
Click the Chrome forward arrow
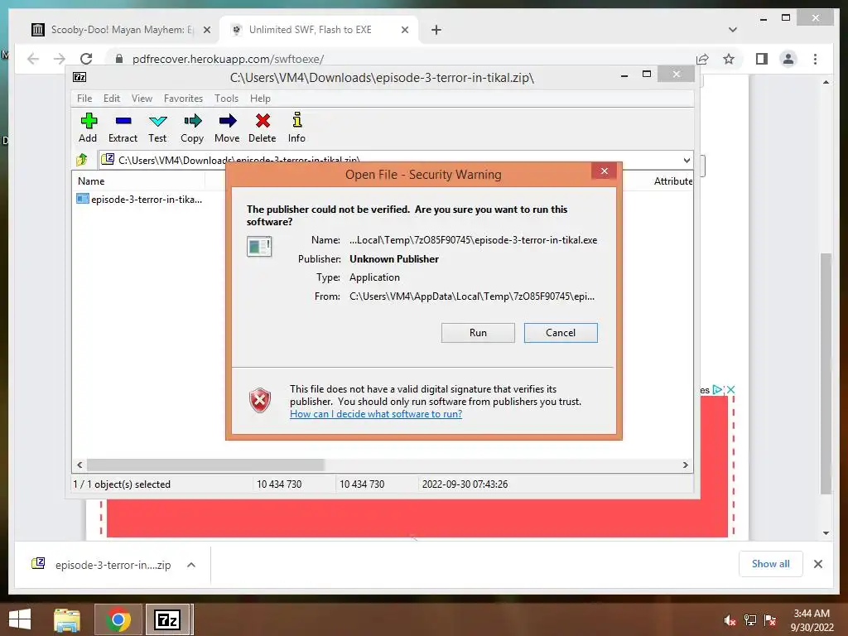(60, 59)
